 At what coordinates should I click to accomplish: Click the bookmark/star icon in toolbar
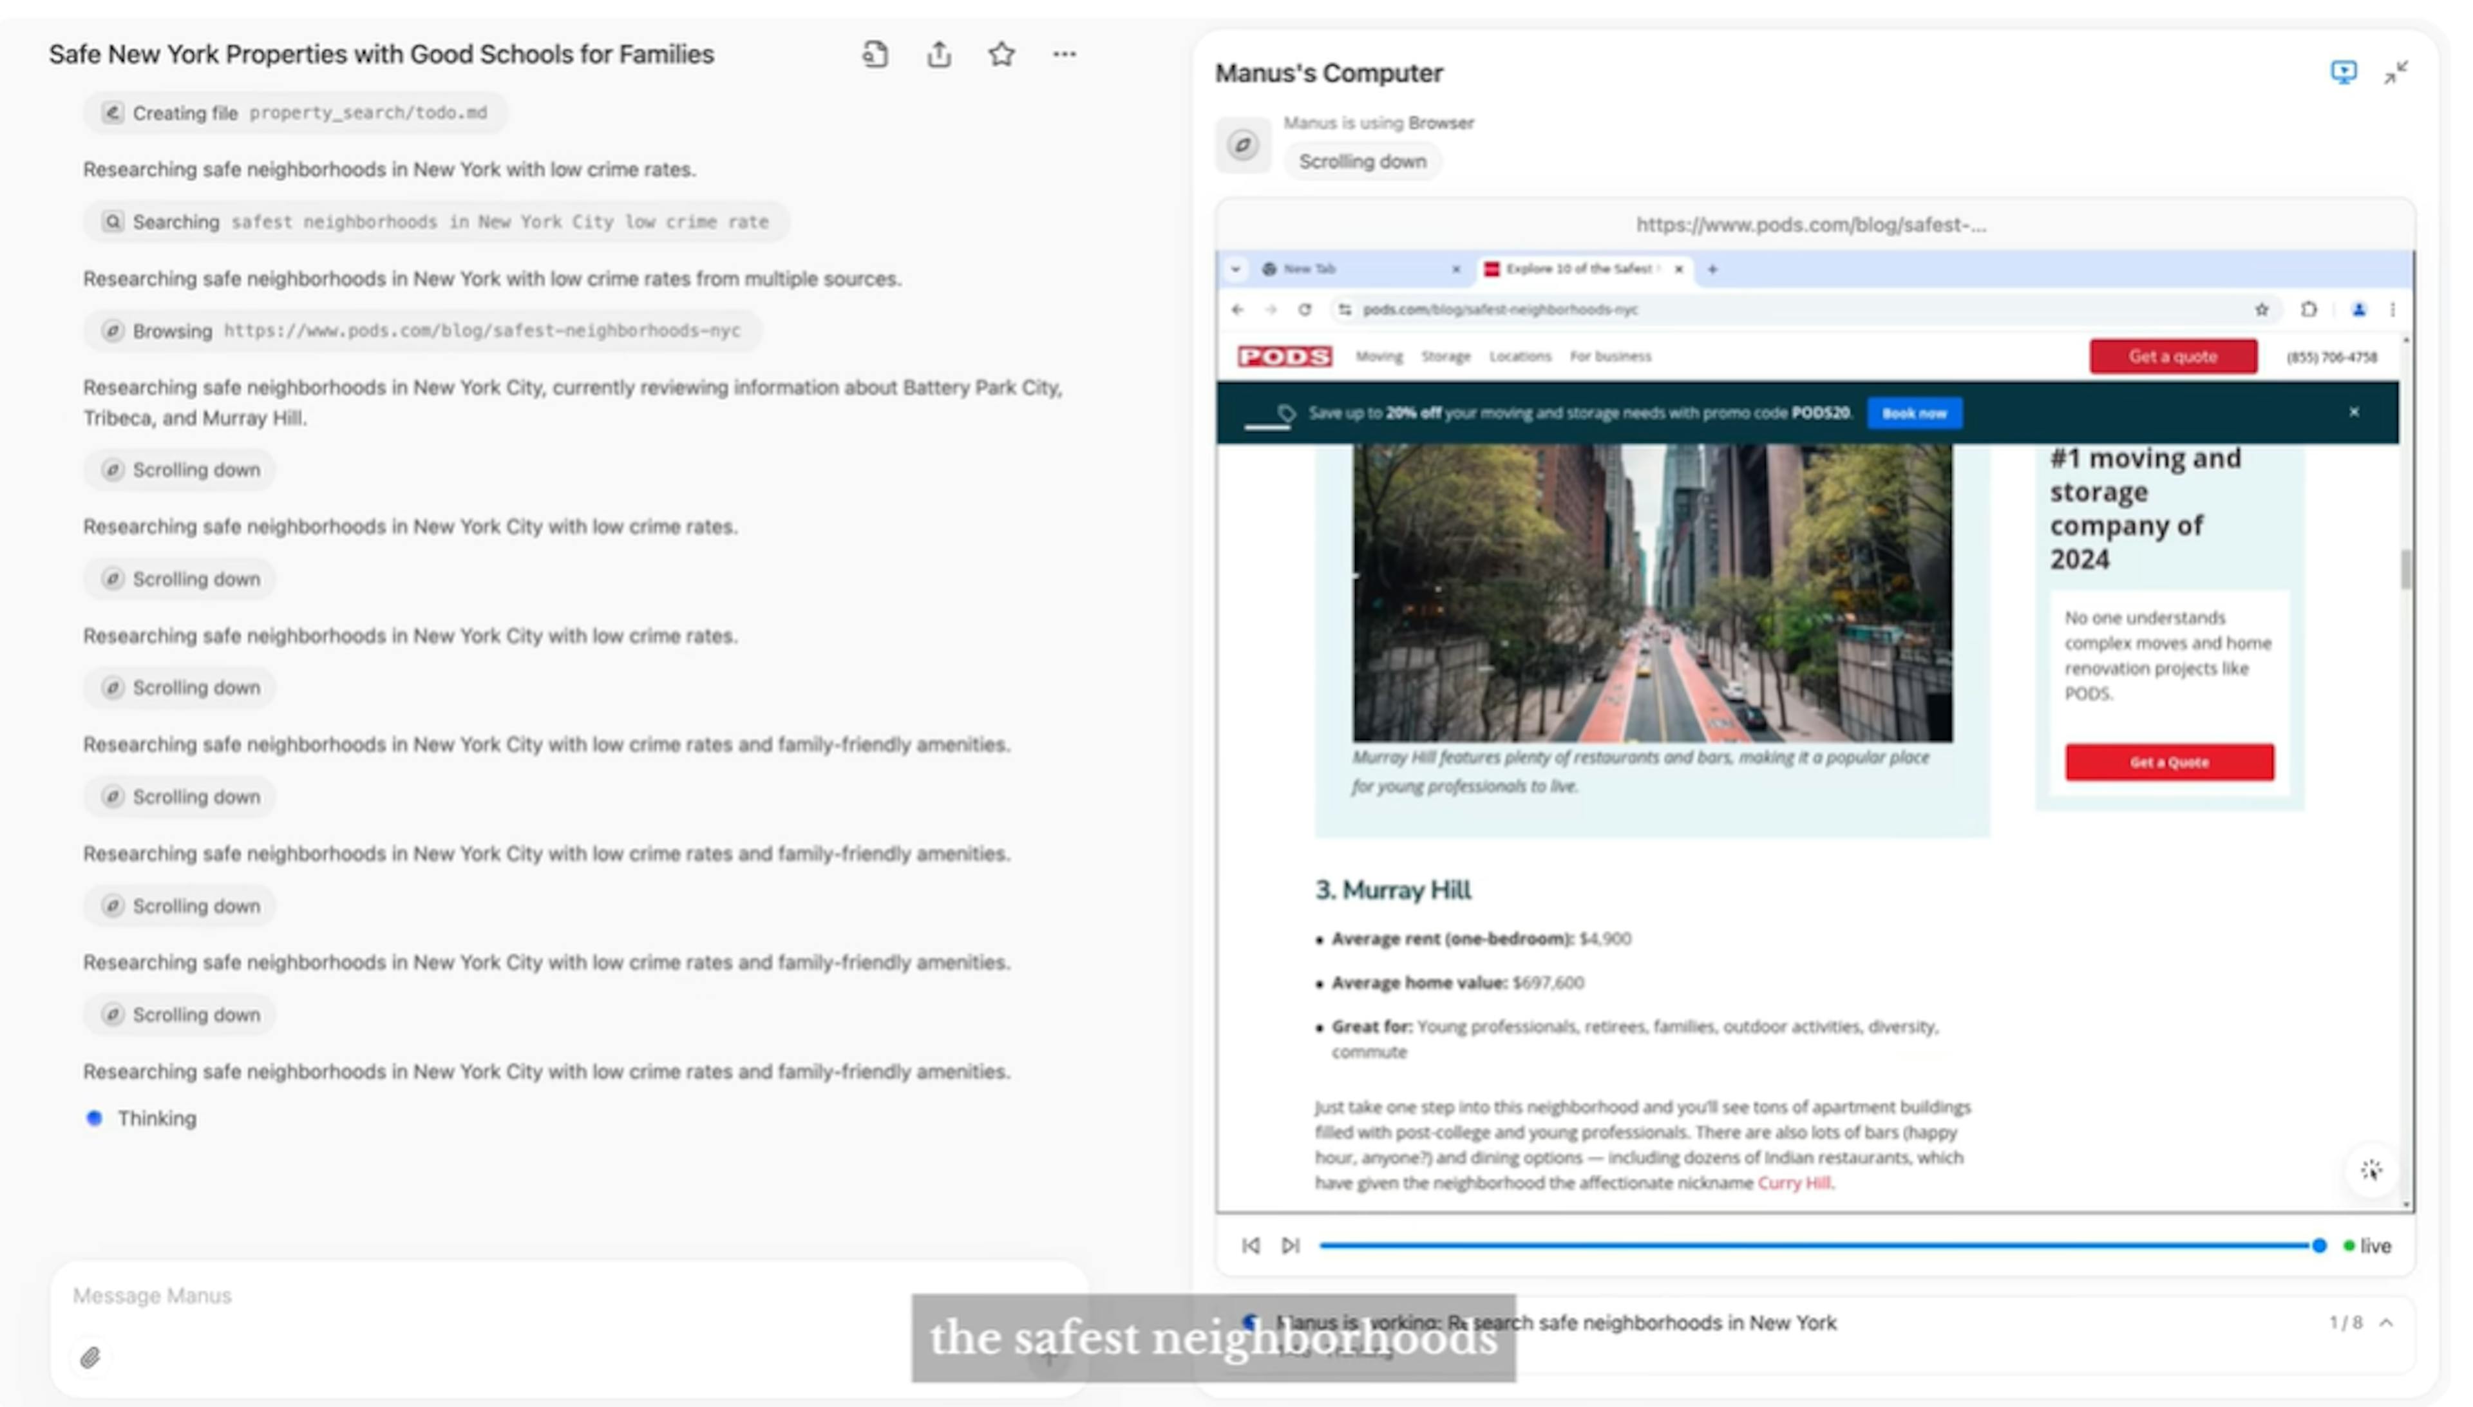1004,53
